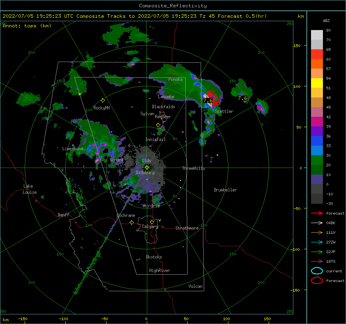Click the Composite_Reflectivity title

coord(173,6)
